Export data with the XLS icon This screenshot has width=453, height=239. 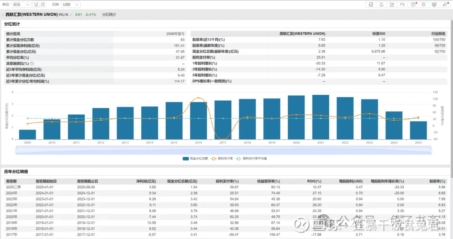[x=371, y=4]
